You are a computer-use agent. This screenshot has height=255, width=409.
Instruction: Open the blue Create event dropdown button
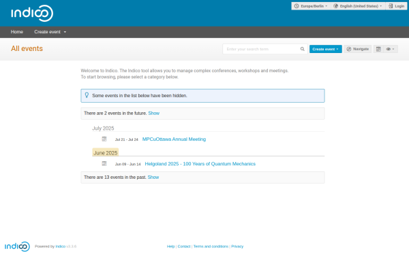326,49
